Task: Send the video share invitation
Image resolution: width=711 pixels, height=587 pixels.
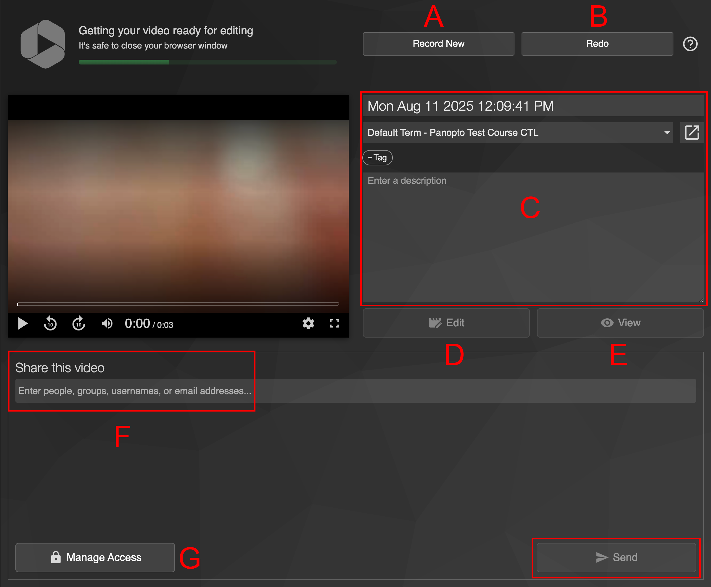Action: [x=616, y=557]
